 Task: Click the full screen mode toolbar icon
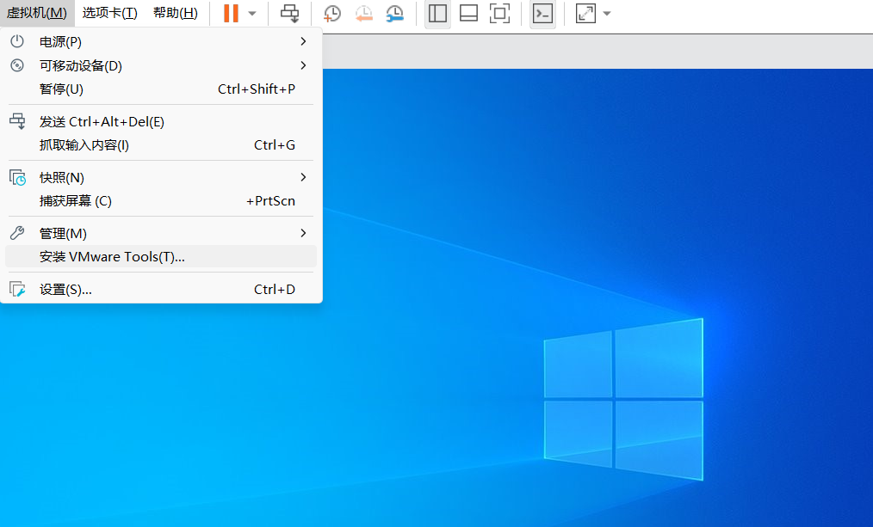pyautogui.click(x=499, y=14)
